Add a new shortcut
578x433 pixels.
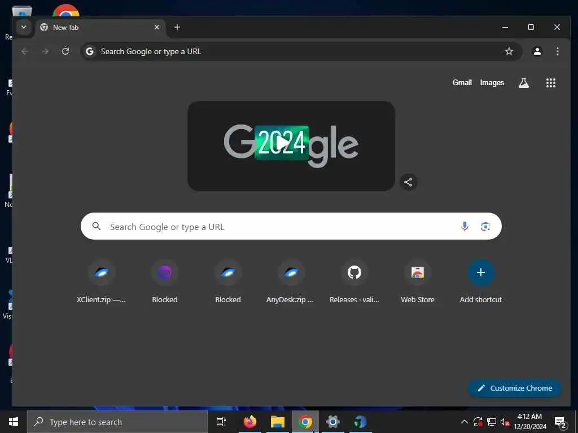coord(481,282)
